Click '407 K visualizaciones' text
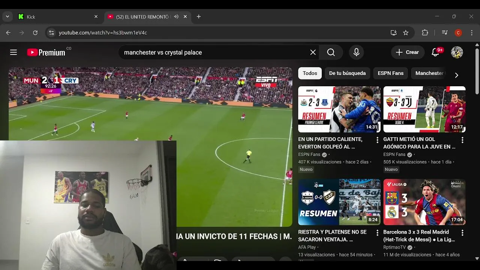The height and width of the screenshot is (270, 480). 319,162
